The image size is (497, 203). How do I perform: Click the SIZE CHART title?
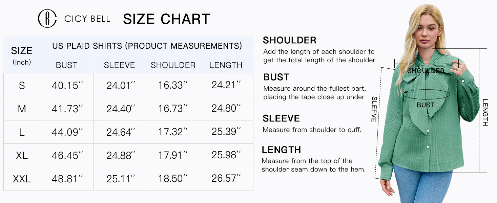166,19
